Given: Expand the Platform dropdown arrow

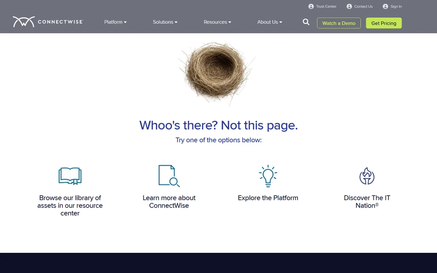Looking at the screenshot, I should click(125, 22).
